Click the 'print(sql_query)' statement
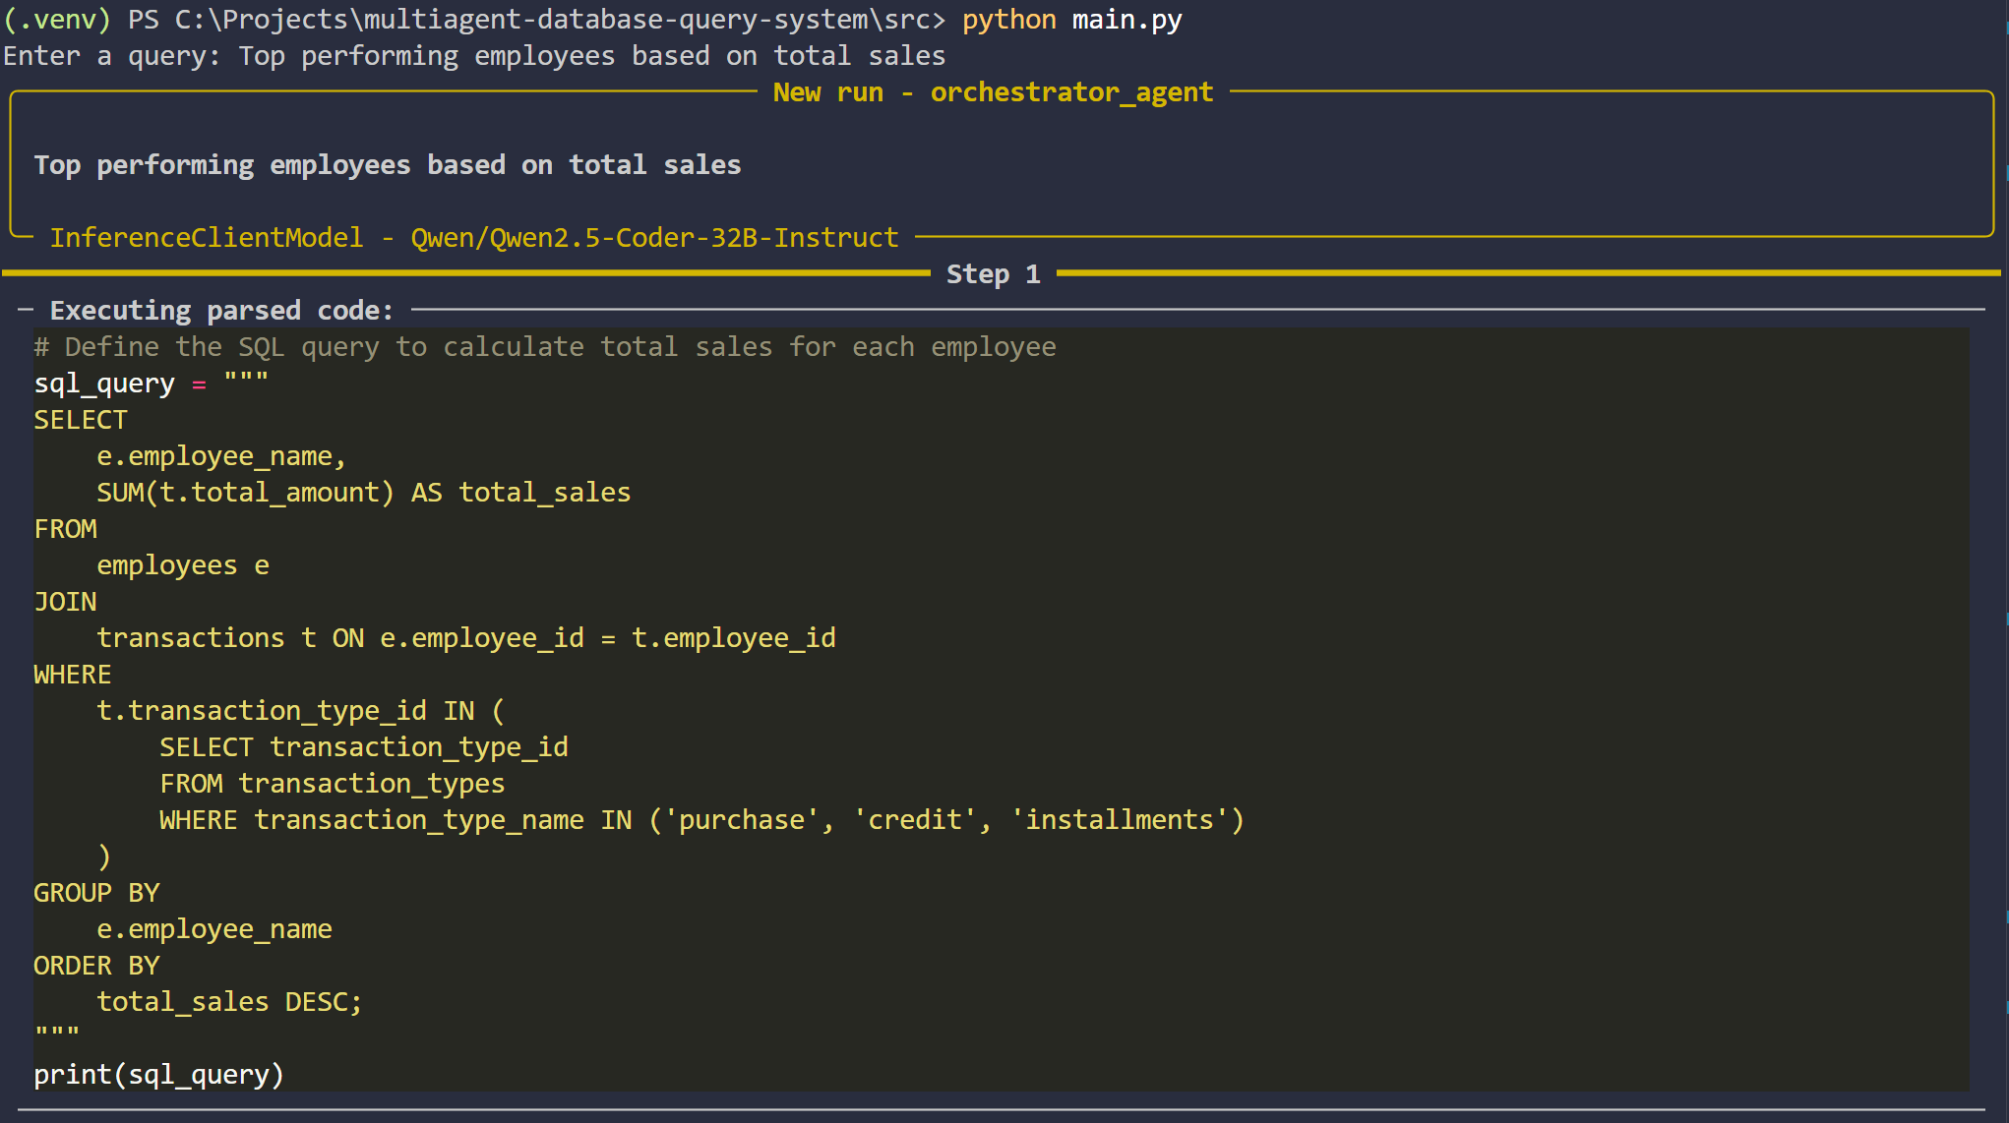The height and width of the screenshot is (1123, 2009). click(158, 1075)
